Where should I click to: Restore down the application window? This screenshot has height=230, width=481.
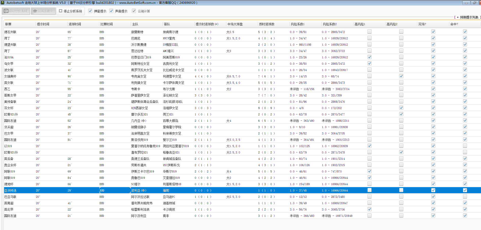click(474, 3)
